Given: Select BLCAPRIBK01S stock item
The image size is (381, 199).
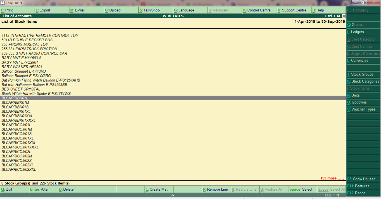Looking at the screenshot, I should 15,107.
